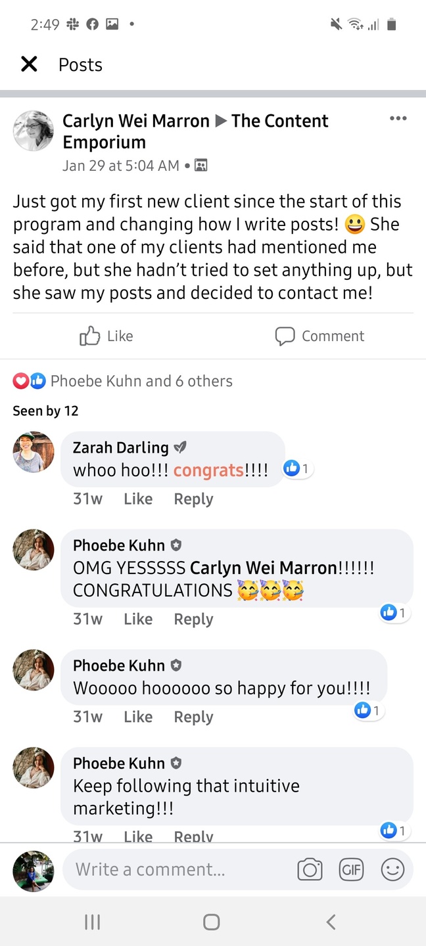Tap Android back navigation arrow
The width and height of the screenshot is (426, 946).
pos(331,922)
